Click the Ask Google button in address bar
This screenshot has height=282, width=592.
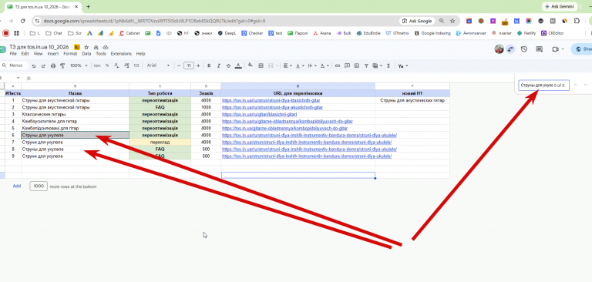pyautogui.click(x=417, y=21)
